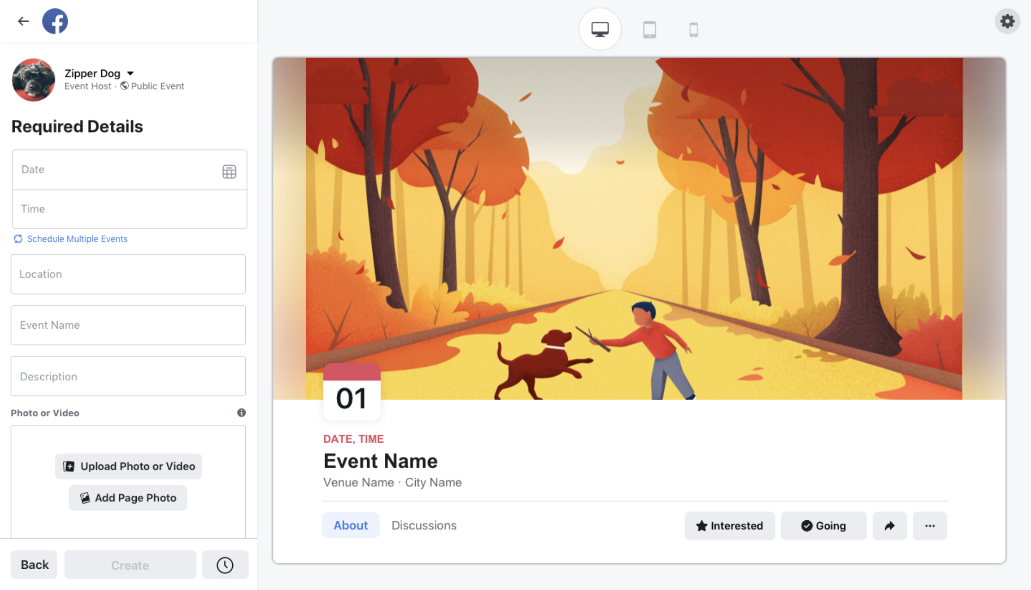Screen dimensions: 1031x590
Task: Switch to tablet preview
Action: pos(649,30)
